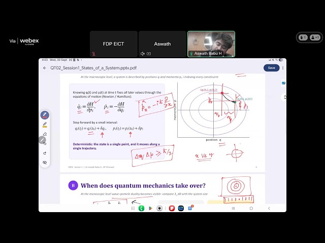The image size is (325, 243).
Task: Click muted microphone icon on FDP EICT tile
Action: click(x=93, y=54)
